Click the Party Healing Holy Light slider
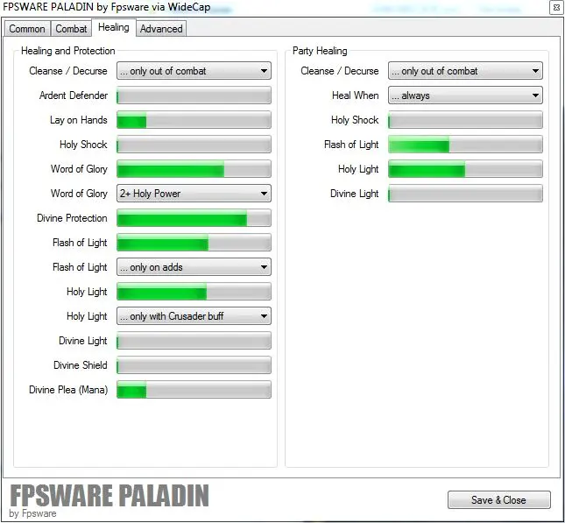This screenshot has height=523, width=565. click(x=465, y=169)
